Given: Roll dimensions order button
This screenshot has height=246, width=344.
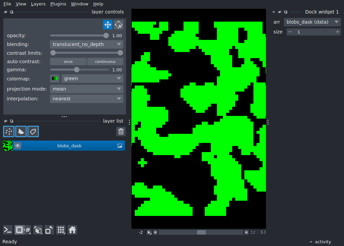Looking at the screenshot, I should pyautogui.click(x=38, y=230).
